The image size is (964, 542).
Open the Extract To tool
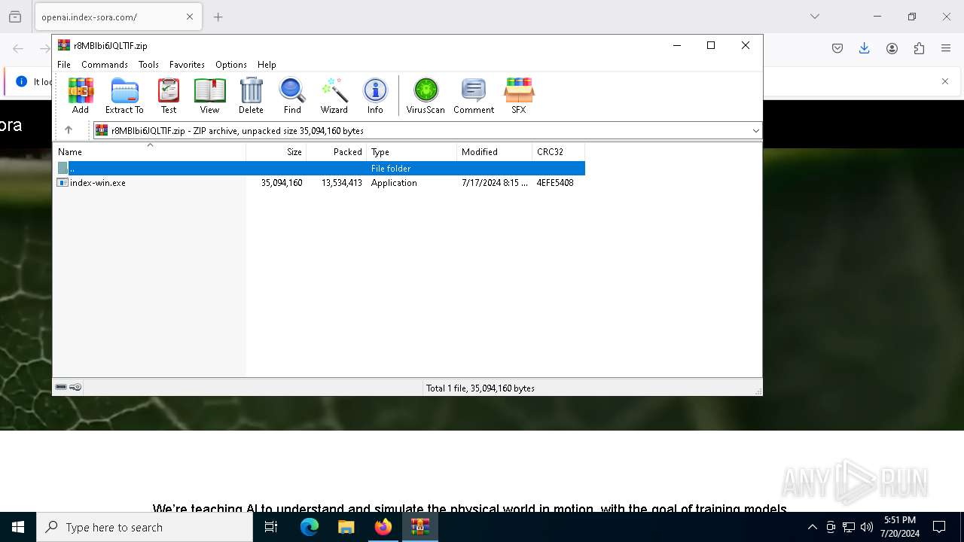pos(124,96)
